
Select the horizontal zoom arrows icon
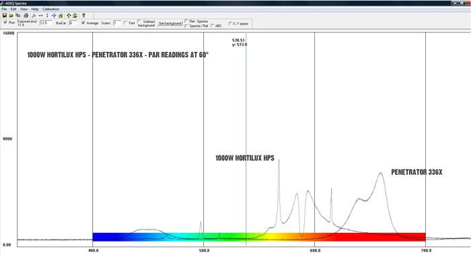pos(40,15)
